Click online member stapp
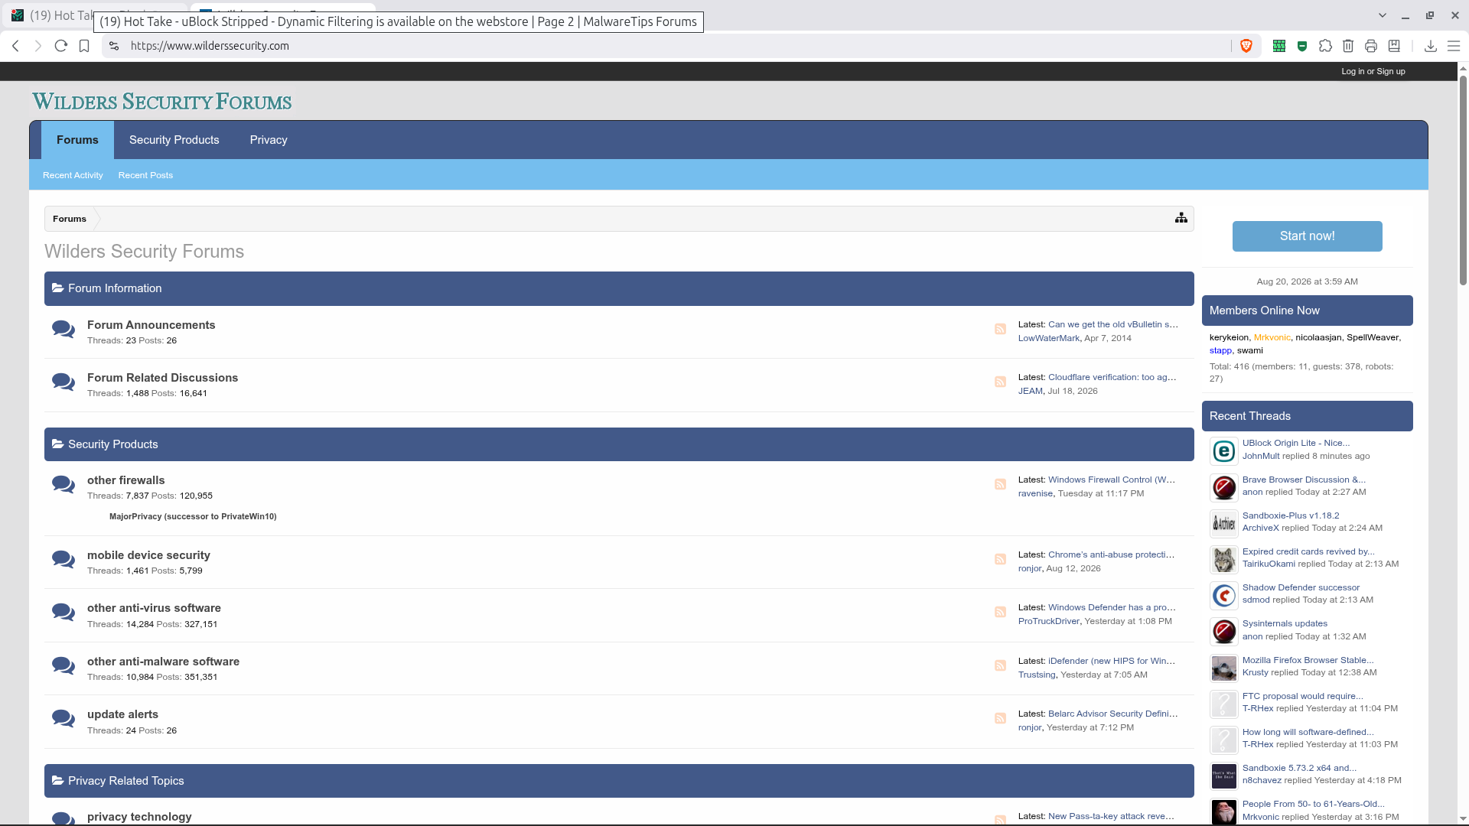Image resolution: width=1469 pixels, height=826 pixels. [x=1220, y=350]
